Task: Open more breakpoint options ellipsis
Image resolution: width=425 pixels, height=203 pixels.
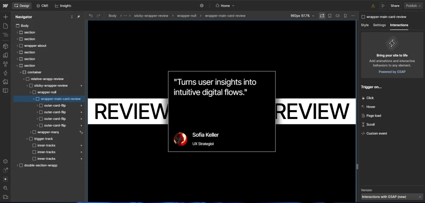Action: pos(353,16)
